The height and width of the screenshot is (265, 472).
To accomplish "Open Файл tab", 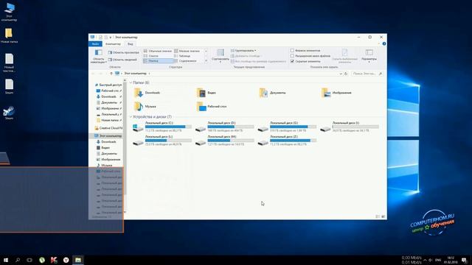I will point(95,44).
